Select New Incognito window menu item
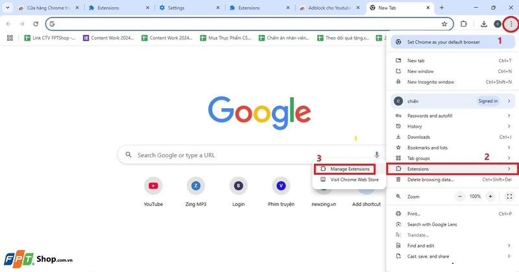The height and width of the screenshot is (272, 519). click(453, 82)
